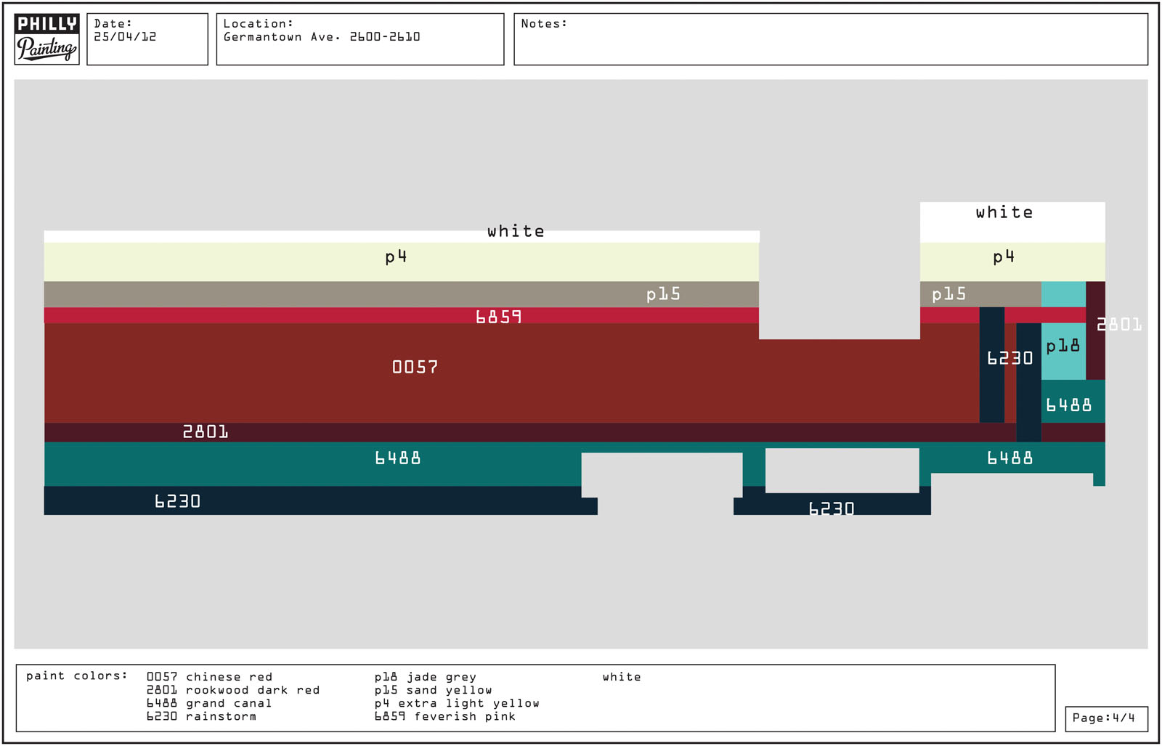The image size is (1162, 746).
Task: Click the right p4 light yellow block
Action: (1012, 261)
